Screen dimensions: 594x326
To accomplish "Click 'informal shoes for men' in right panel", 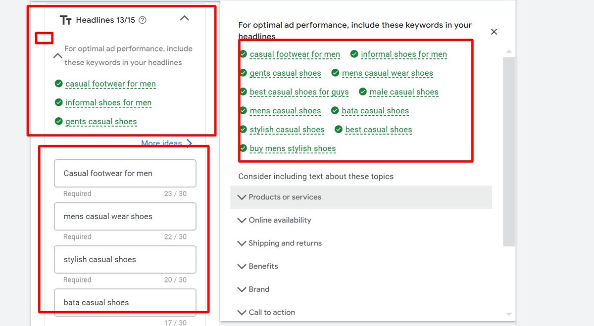I will point(404,54).
